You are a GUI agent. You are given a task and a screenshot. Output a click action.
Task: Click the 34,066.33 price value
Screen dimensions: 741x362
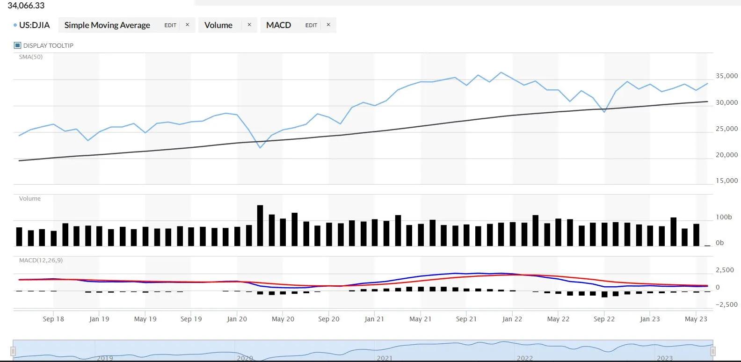(x=26, y=6)
